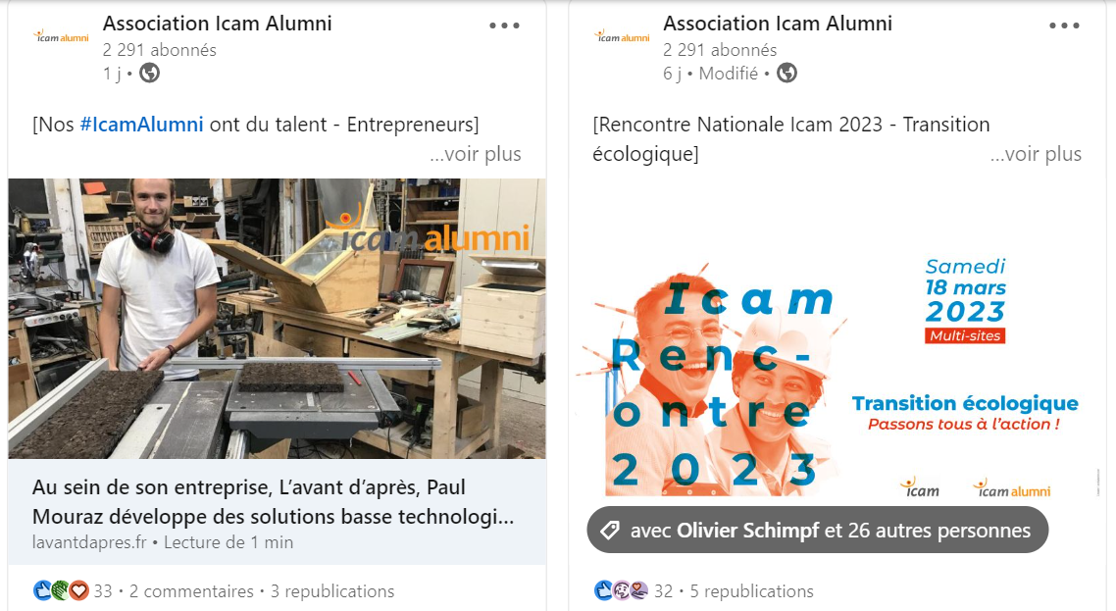Expand the Entrepreneurs post with "…voir plus"
Viewport: 1116px width, 611px height.
coord(476,154)
